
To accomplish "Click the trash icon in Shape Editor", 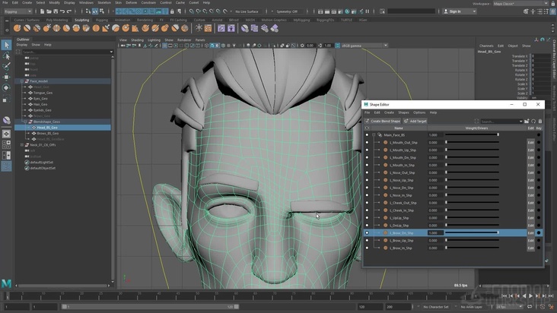I will (x=540, y=122).
